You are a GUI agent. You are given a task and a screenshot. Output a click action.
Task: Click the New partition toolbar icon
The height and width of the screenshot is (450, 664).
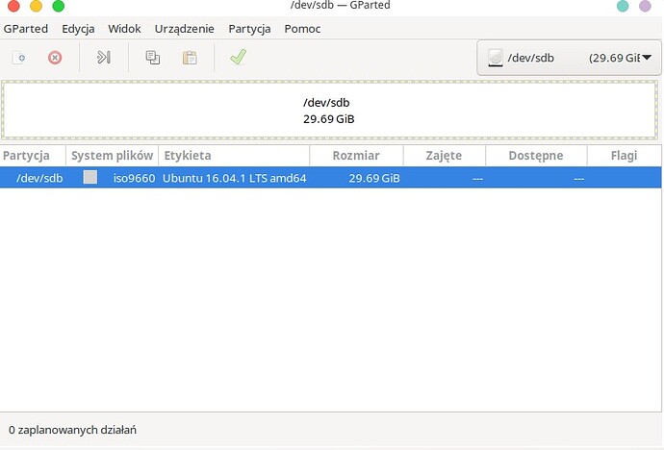click(x=19, y=58)
